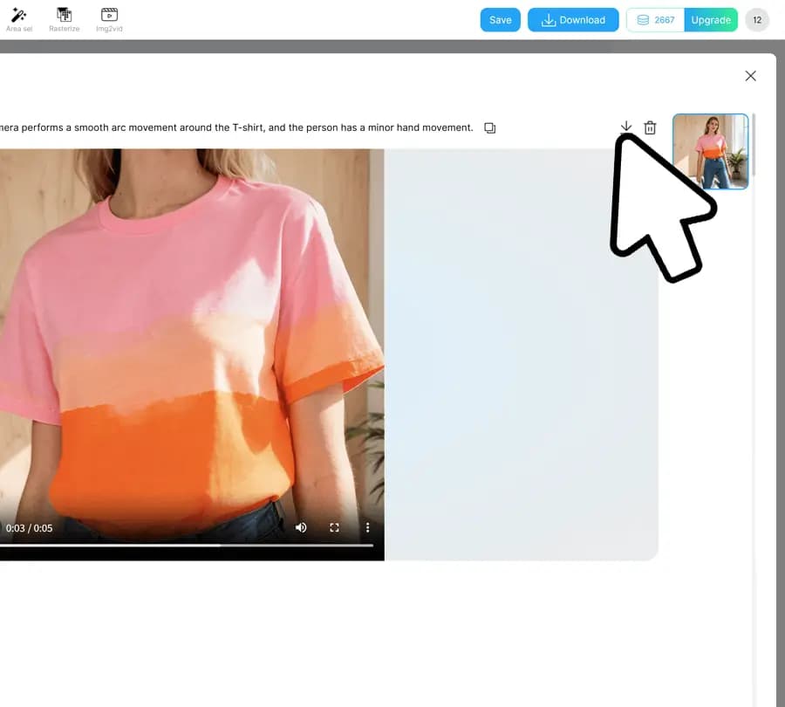Close the video preview dialog
The width and height of the screenshot is (785, 707).
point(750,76)
